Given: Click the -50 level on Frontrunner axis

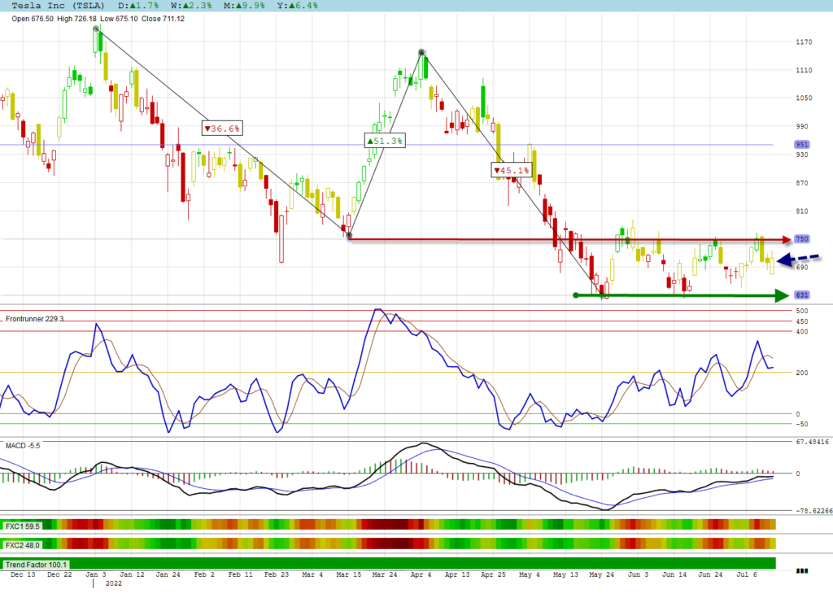Looking at the screenshot, I should (x=802, y=424).
